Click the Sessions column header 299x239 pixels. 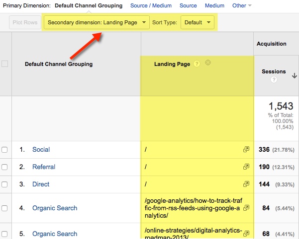[x=274, y=71]
